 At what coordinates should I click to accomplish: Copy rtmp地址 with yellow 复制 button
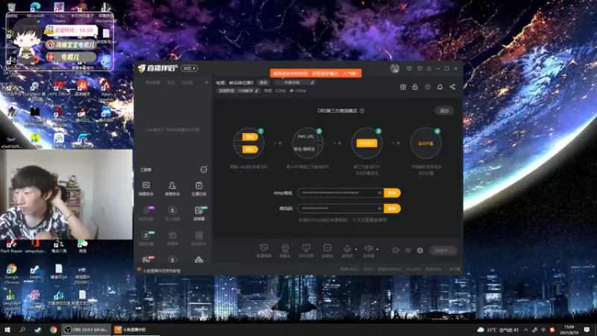point(392,193)
